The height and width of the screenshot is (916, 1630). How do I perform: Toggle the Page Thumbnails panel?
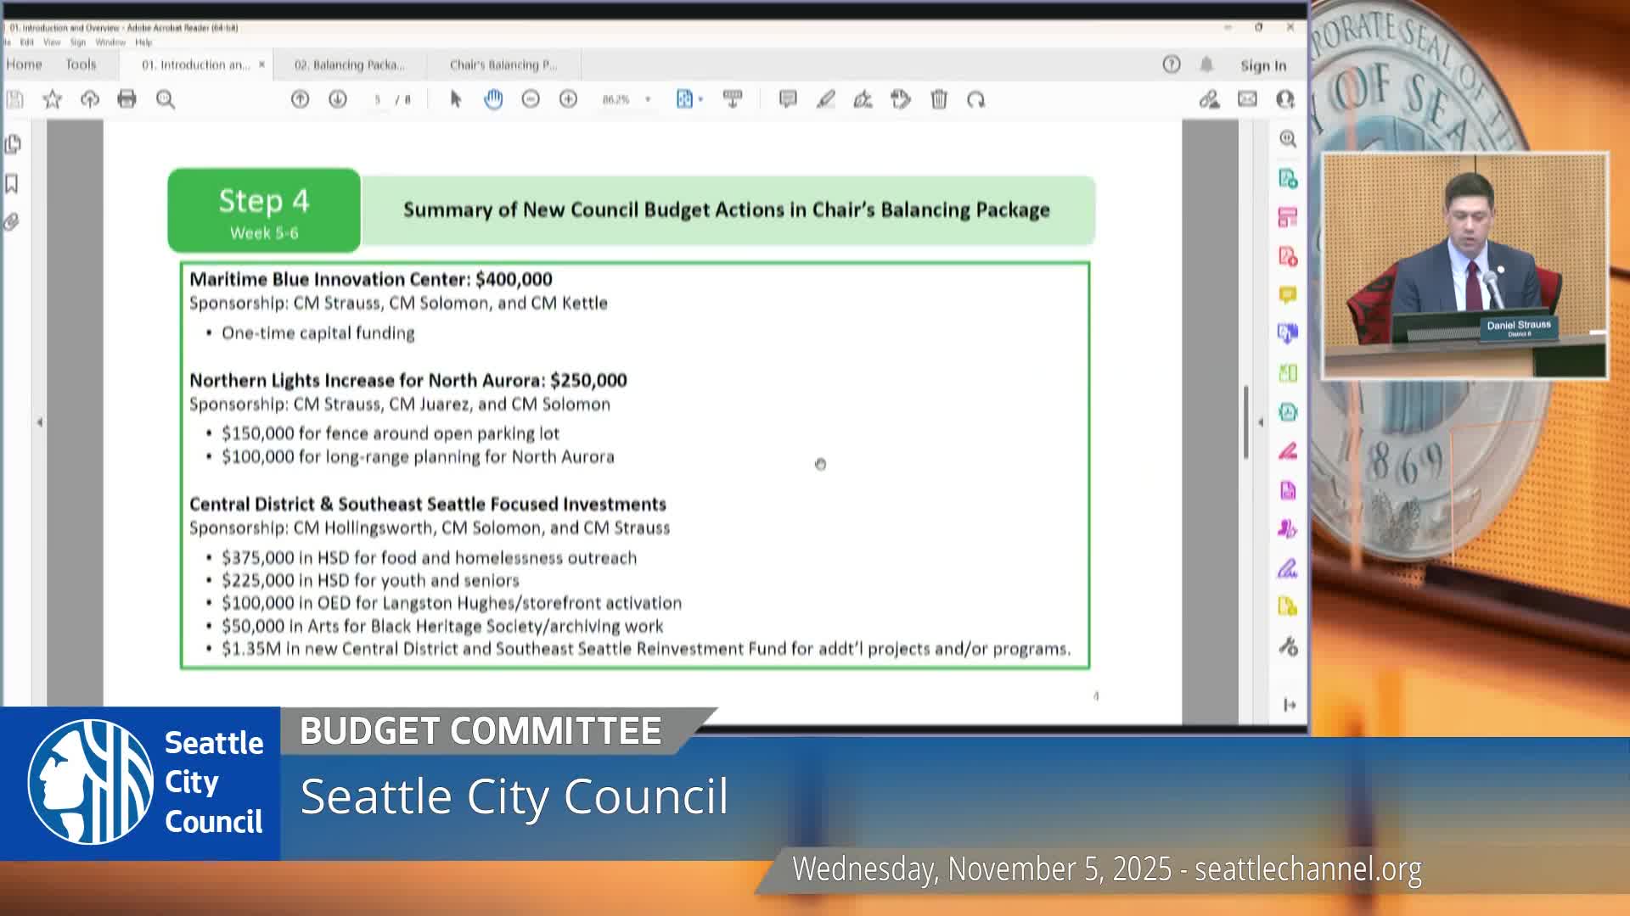pos(12,144)
